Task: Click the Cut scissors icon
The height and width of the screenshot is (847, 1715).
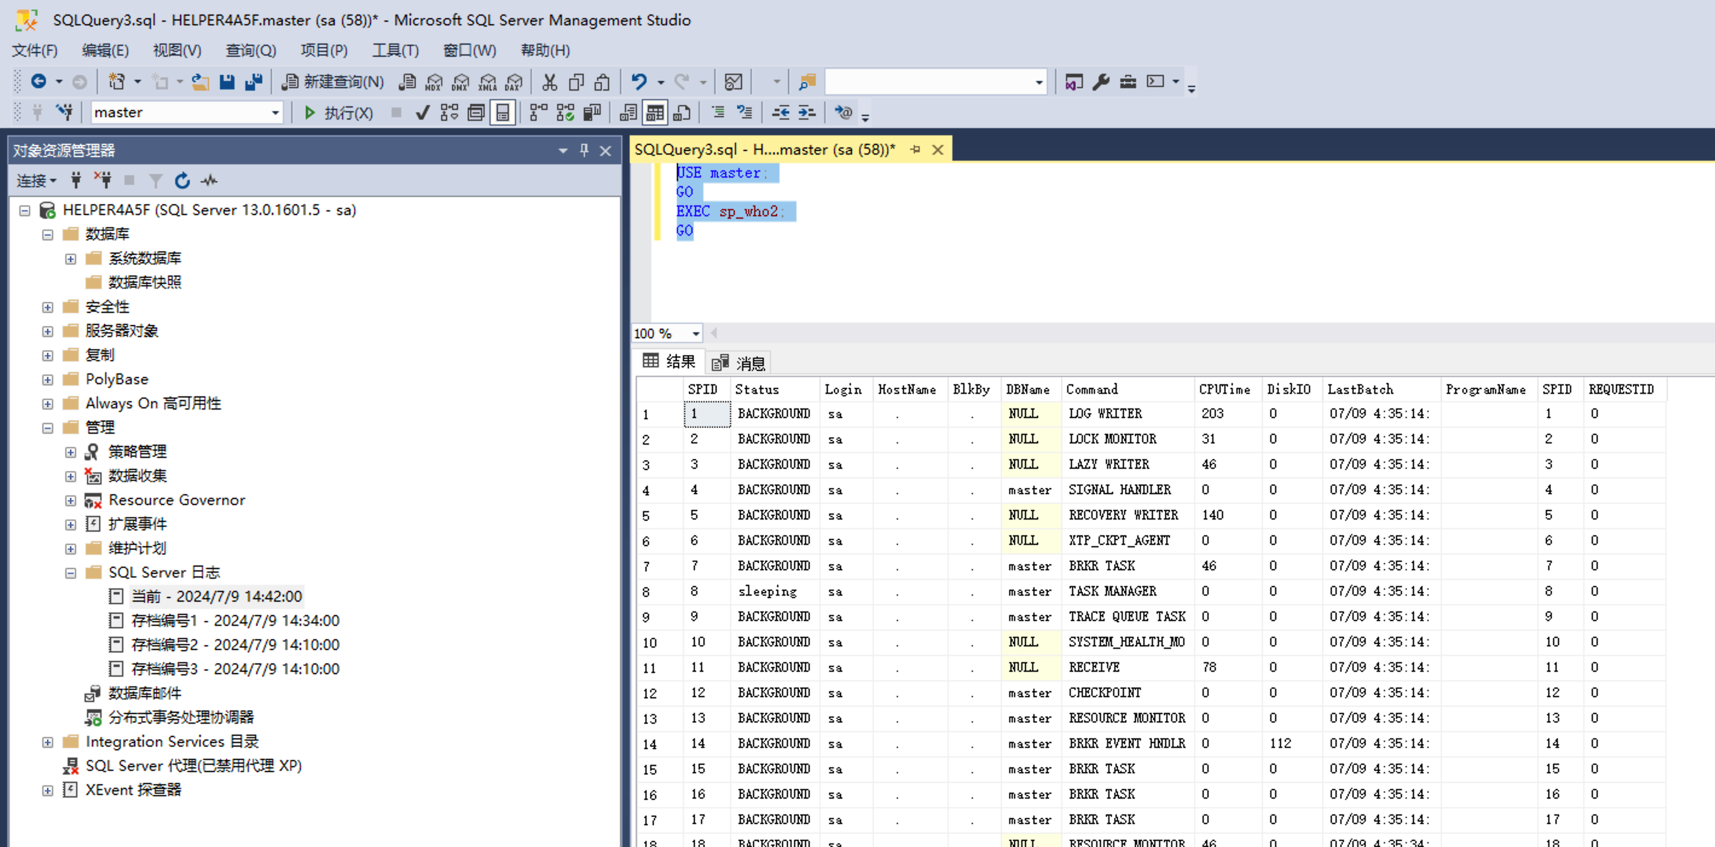Action: pos(549,82)
